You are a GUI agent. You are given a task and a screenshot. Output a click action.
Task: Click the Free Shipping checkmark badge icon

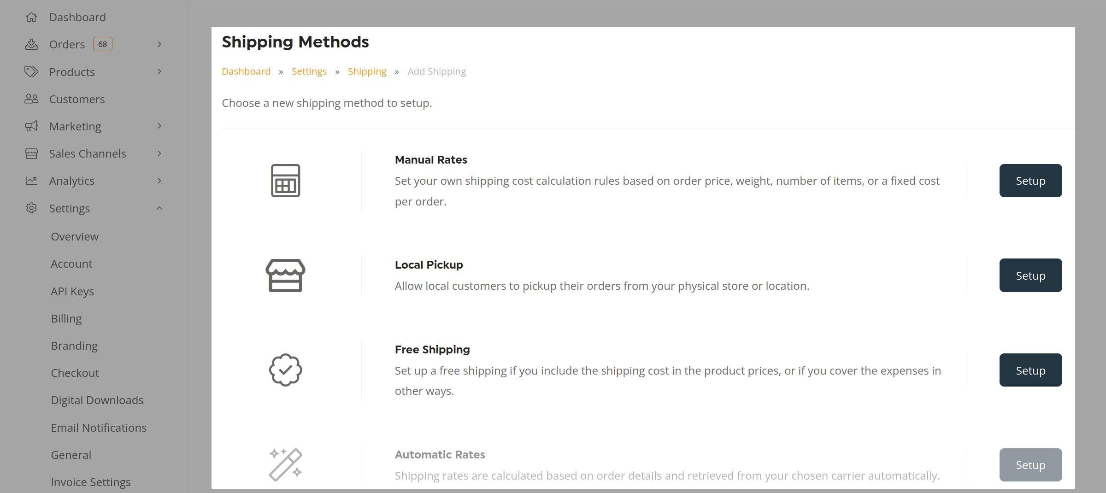pyautogui.click(x=285, y=370)
